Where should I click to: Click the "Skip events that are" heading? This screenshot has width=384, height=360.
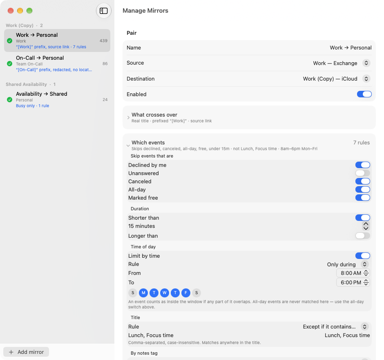pos(152,156)
